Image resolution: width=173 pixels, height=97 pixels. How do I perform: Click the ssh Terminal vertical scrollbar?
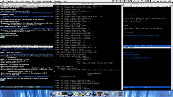(172, 47)
